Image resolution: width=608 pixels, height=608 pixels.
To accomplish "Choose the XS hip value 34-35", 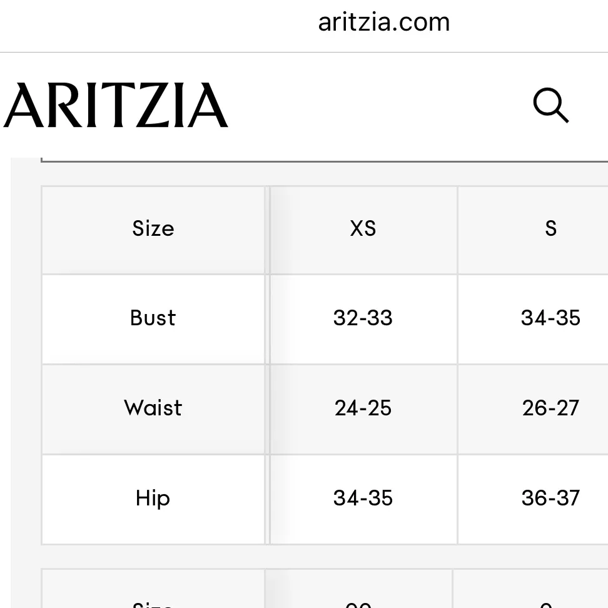I will [x=363, y=499].
